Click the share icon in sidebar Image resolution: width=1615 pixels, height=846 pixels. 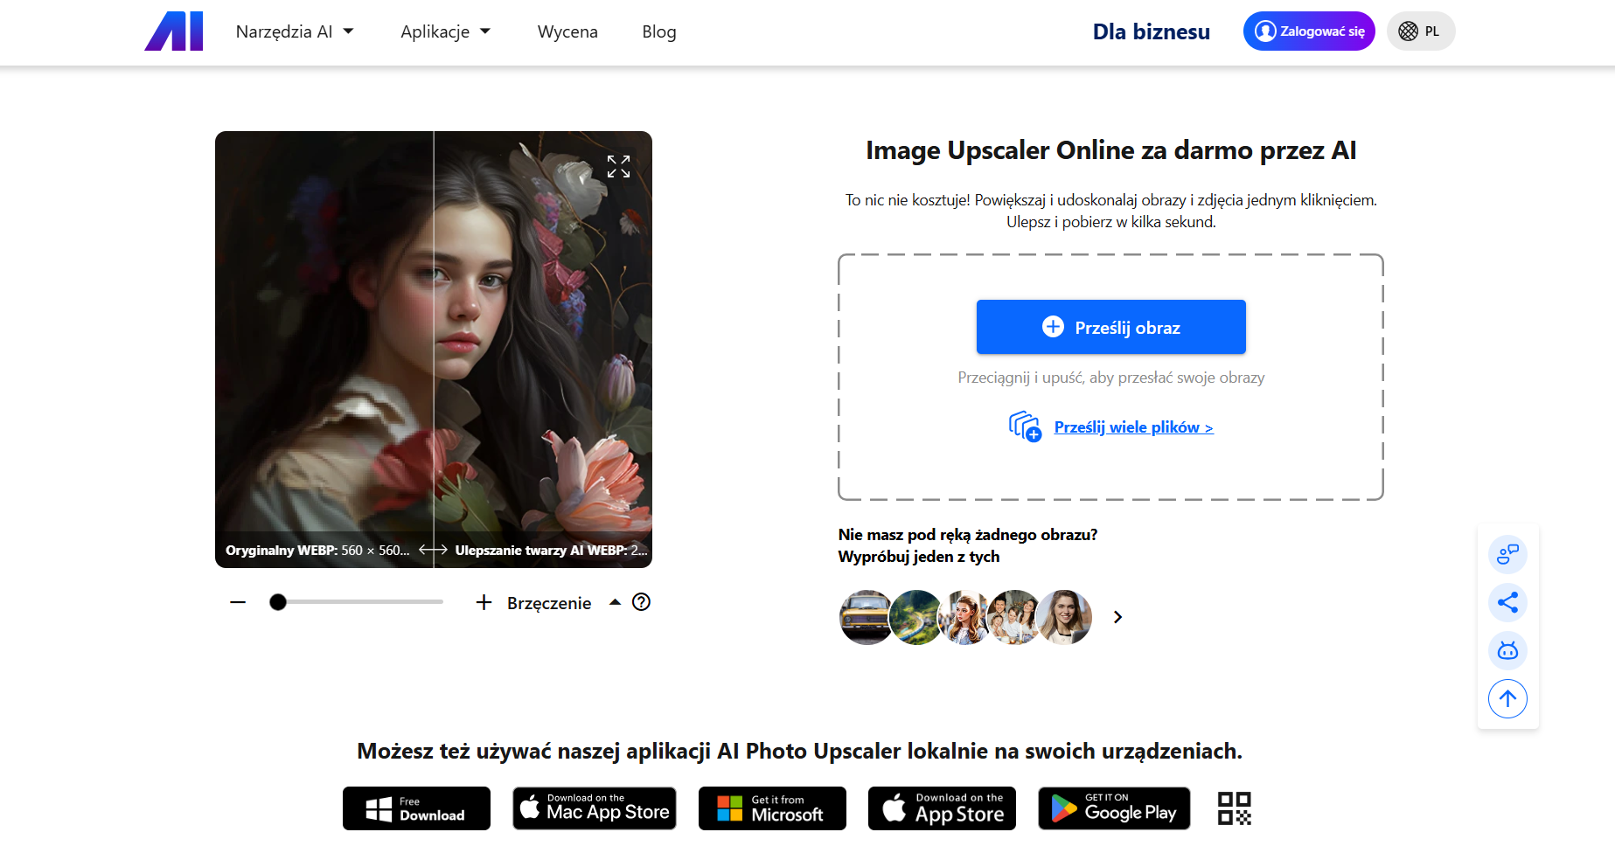coord(1507,602)
